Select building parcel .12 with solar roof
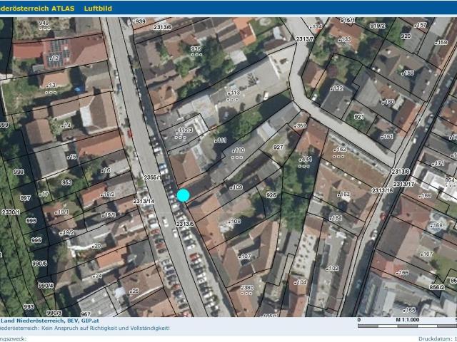 (54, 58)
